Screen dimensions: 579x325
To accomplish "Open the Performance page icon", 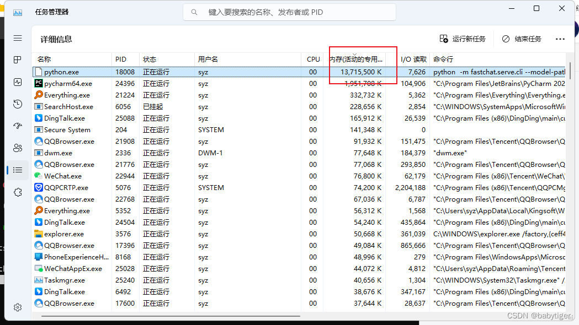I will 18,82.
